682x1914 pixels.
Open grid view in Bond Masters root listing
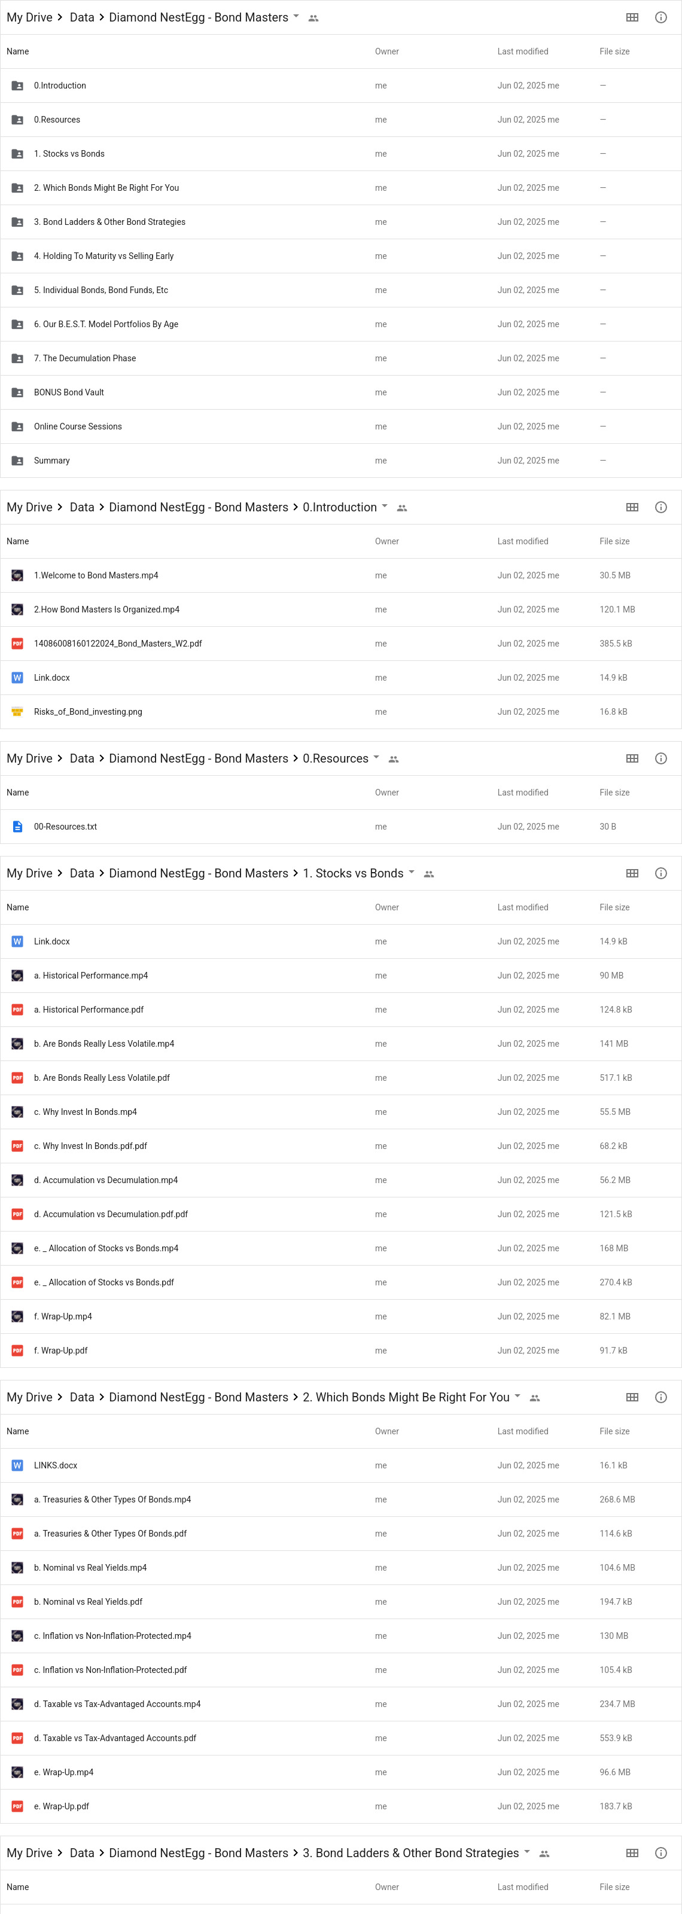(632, 17)
